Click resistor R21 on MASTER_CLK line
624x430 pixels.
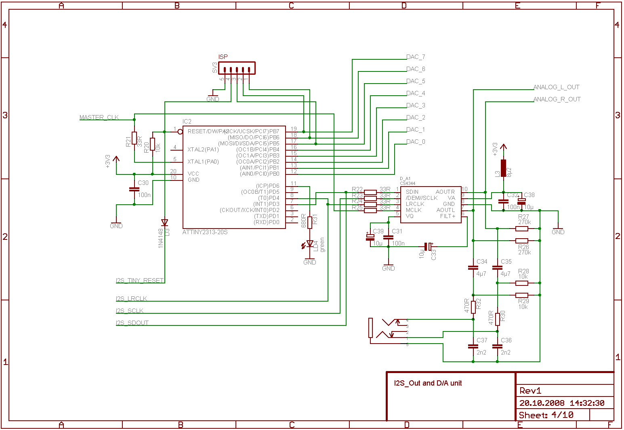(x=134, y=138)
